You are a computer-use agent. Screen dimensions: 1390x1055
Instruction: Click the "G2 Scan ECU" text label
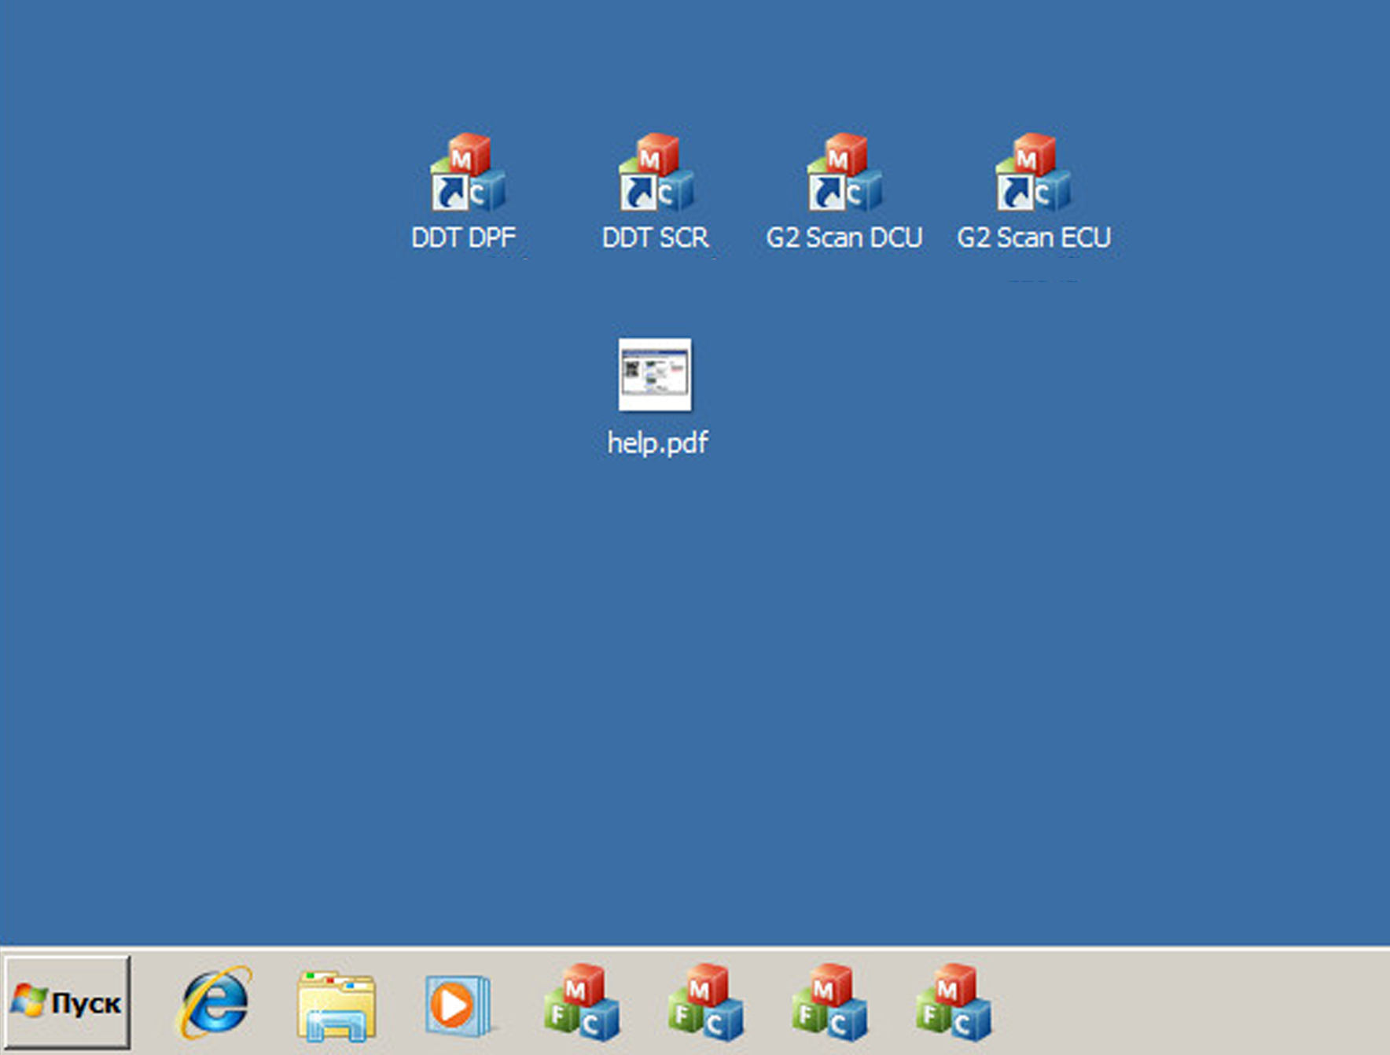(1033, 237)
